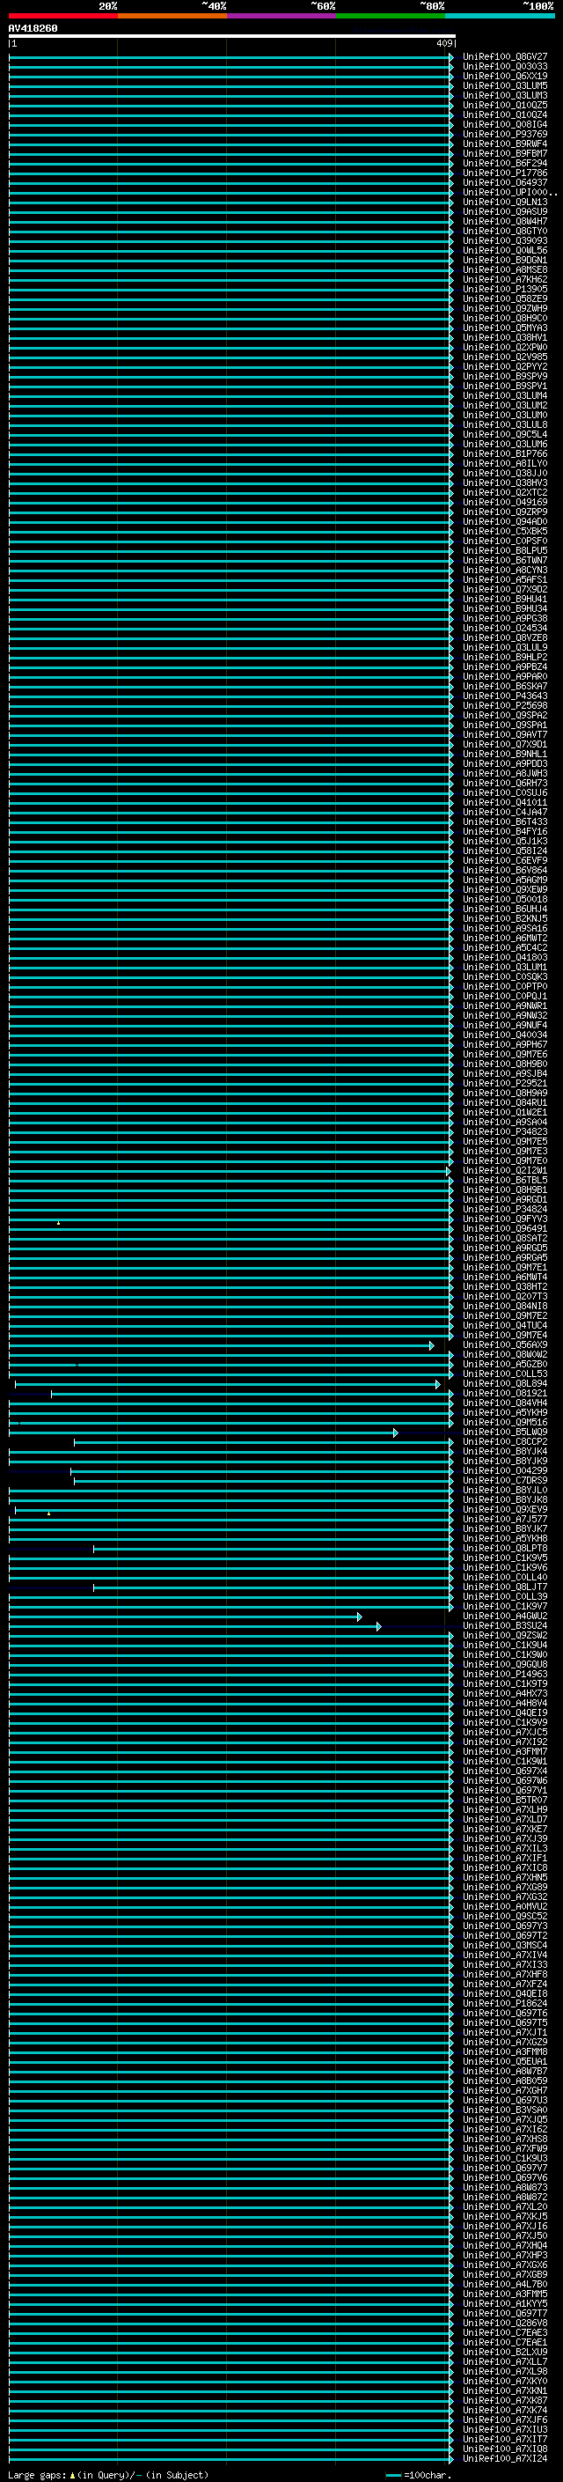
Task: Select the UniRef100_Q56AX9 label
Action: click(505, 1345)
